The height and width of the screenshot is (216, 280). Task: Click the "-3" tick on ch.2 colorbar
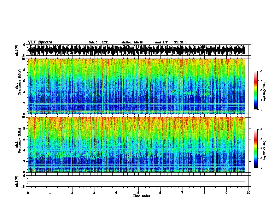click(261, 130)
